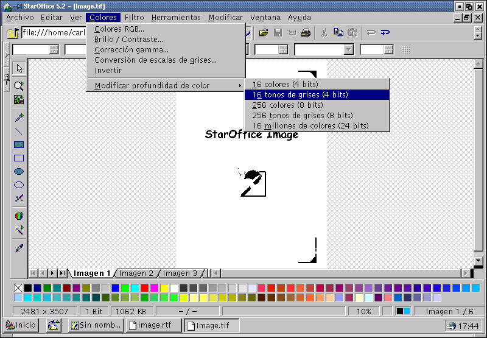Select the arrow selection tool
This screenshot has height=338, width=487.
tap(19, 68)
